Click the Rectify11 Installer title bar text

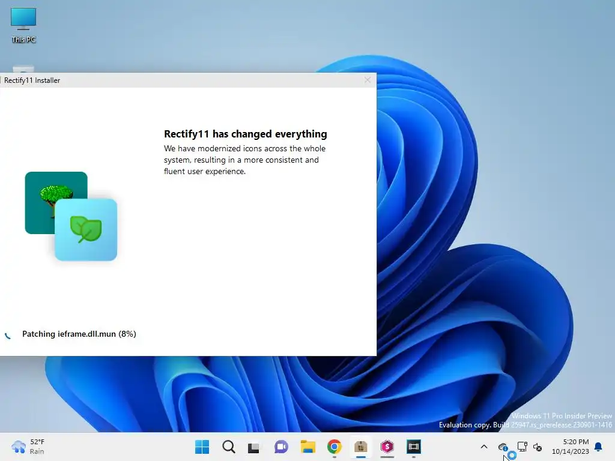click(x=32, y=80)
